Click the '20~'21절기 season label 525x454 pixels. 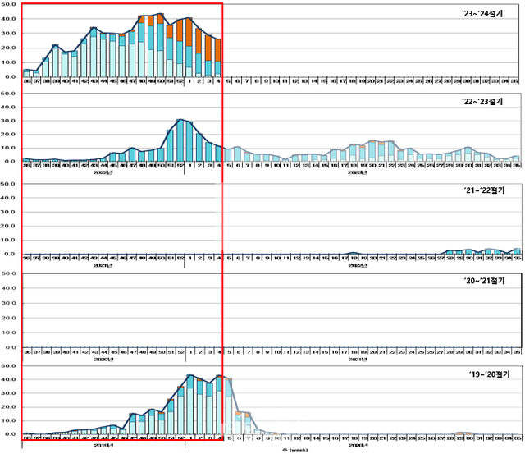point(484,282)
